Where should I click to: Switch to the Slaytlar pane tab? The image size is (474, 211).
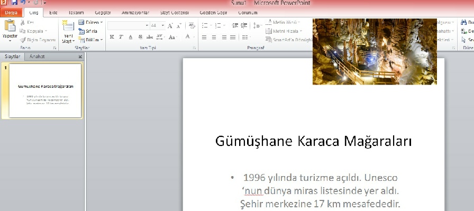(x=12, y=57)
